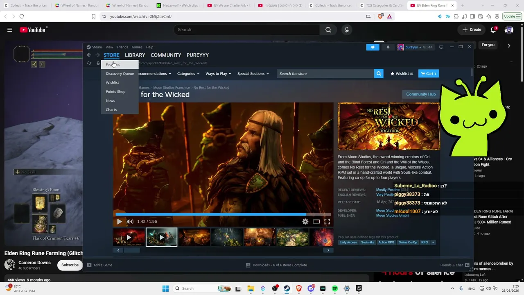
Task: Open Epic Games Launcher from taskbar
Action: point(359,288)
